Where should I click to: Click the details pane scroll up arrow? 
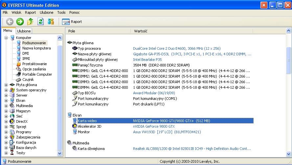(x=288, y=31)
